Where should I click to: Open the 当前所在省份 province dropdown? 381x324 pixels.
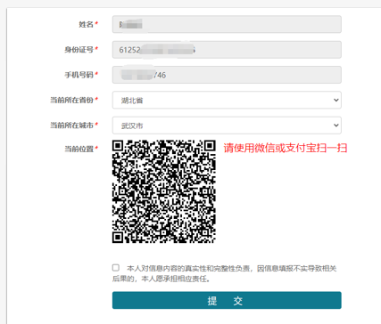(x=227, y=100)
